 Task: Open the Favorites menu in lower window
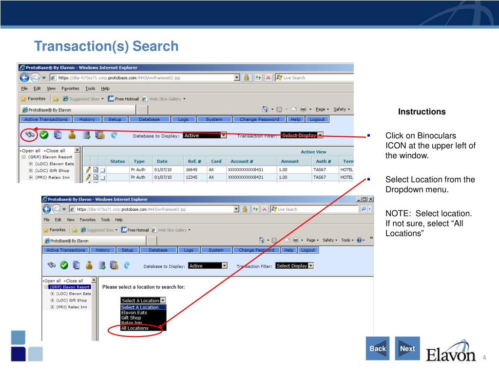coord(88,220)
